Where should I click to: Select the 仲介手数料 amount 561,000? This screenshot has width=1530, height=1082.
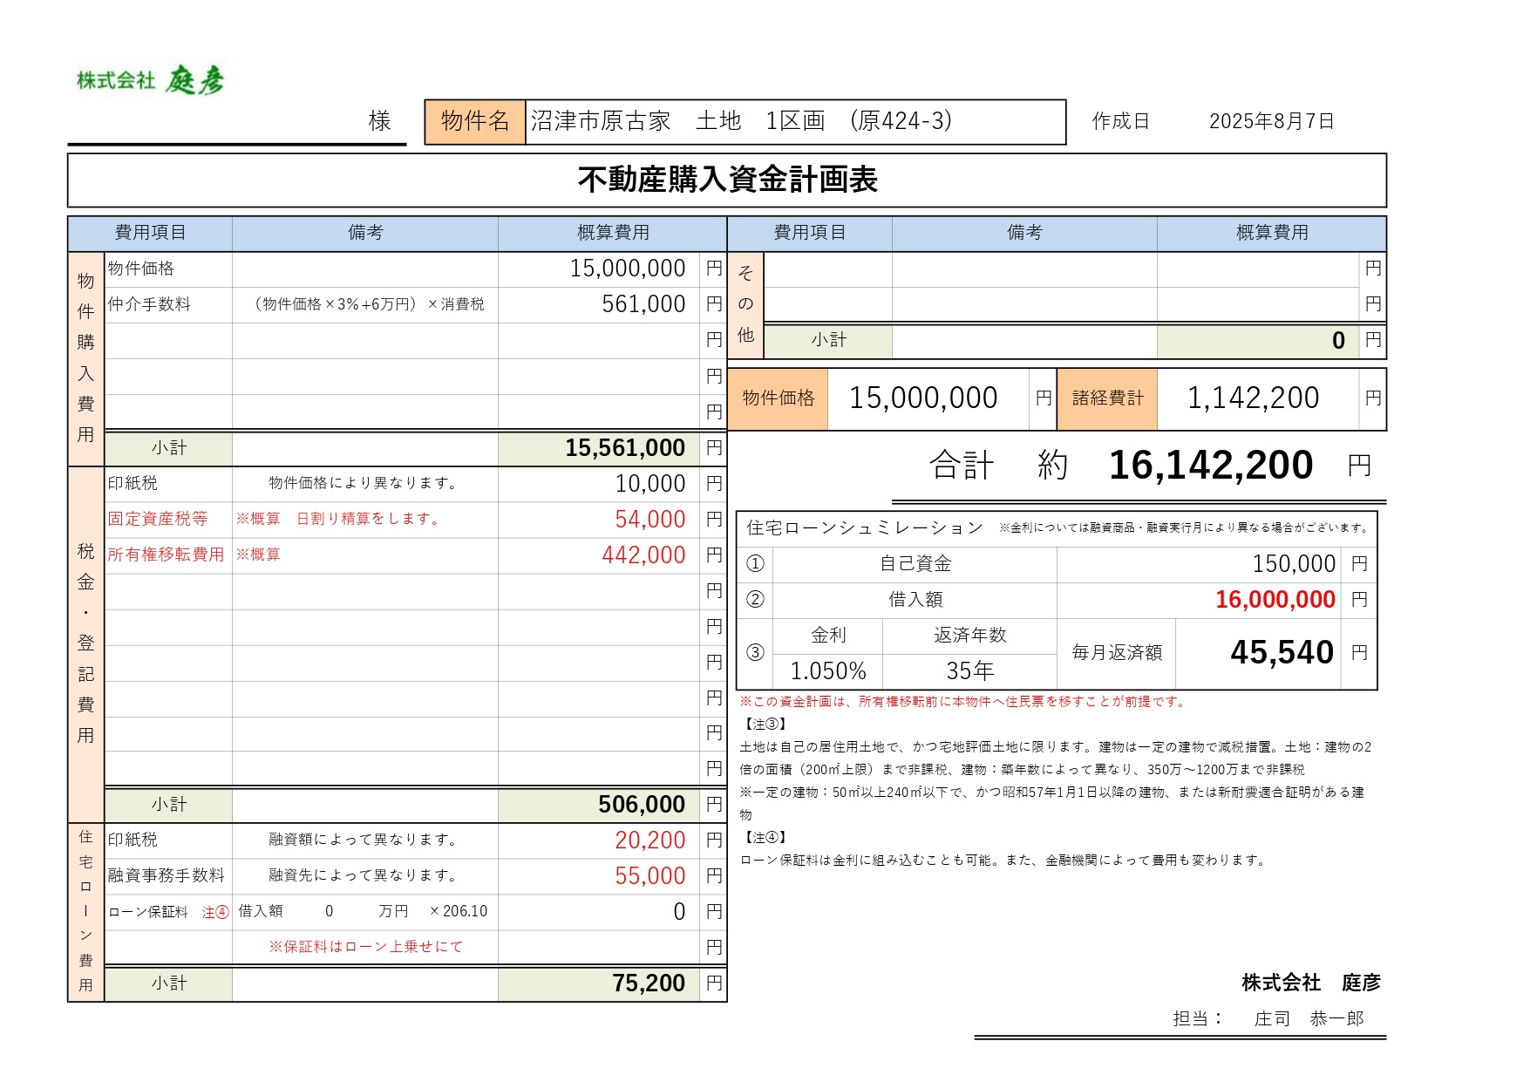[643, 304]
